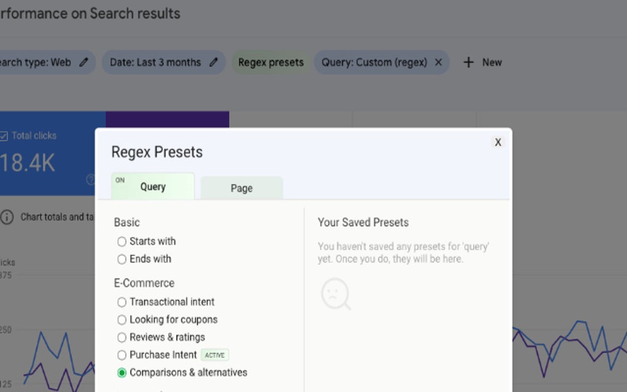The height and width of the screenshot is (392, 627).
Task: Click the sad-face empty presets icon
Action: pos(336,294)
